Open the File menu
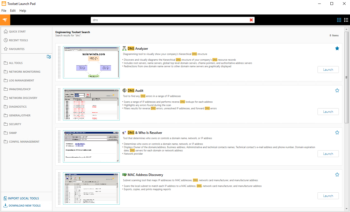This screenshot has height=212, width=350. click(x=4, y=11)
